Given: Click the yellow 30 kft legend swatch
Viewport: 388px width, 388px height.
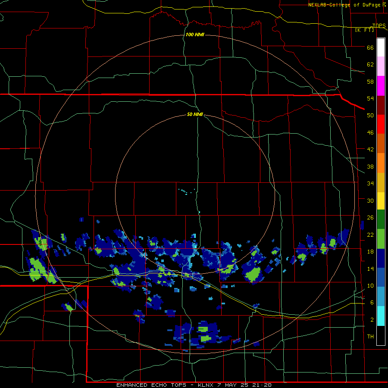Looking at the screenshot, I should [381, 201].
